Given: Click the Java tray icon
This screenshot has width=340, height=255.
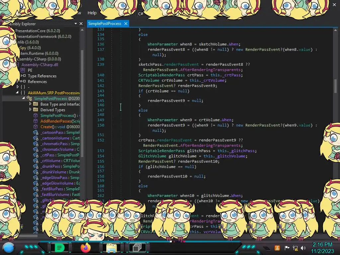Looking at the screenshot, I should click(277, 248).
